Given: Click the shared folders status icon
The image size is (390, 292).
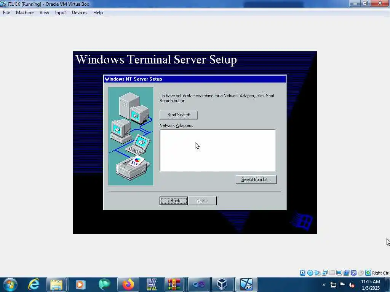Looking at the screenshot, I should coord(346,273).
